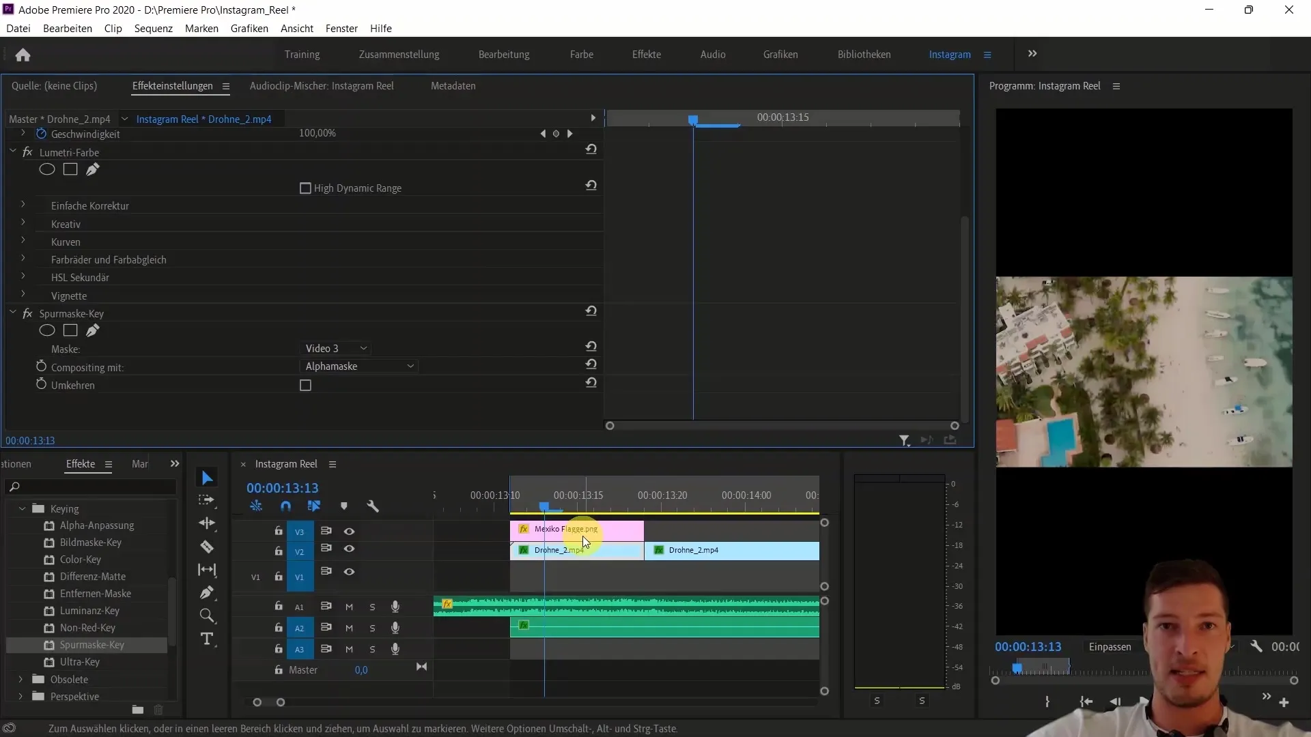The height and width of the screenshot is (737, 1311).
Task: Select the Selection tool arrow
Action: 207,478
